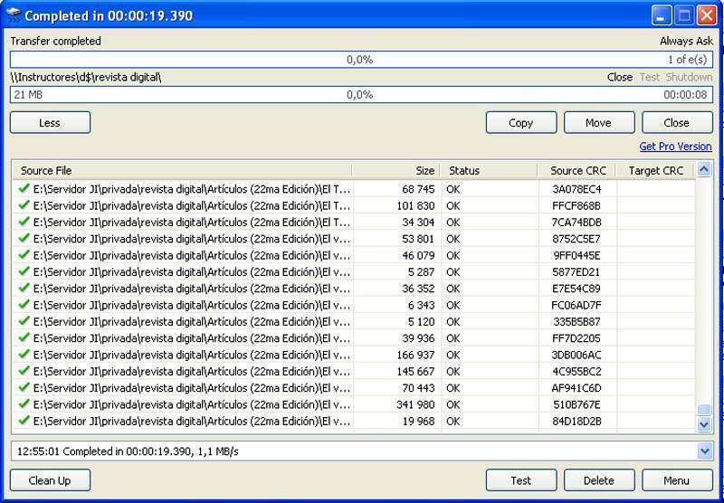724x503 pixels.
Task: Select the file row with CRC 8752C5E7
Action: tap(354, 239)
